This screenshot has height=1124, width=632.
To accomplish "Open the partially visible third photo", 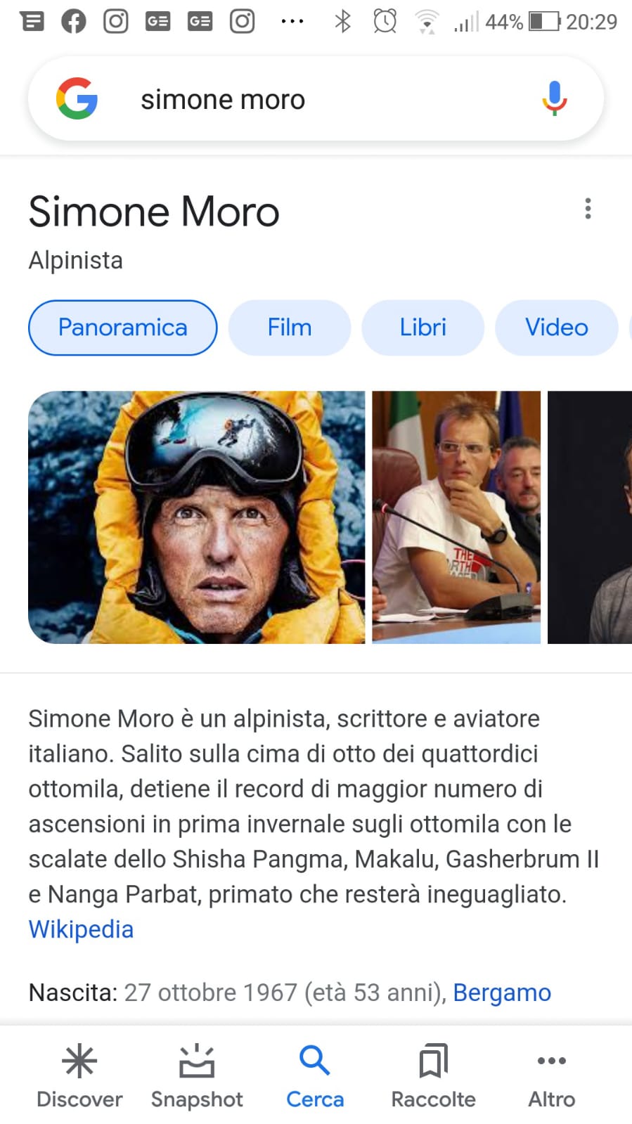I will tap(590, 517).
